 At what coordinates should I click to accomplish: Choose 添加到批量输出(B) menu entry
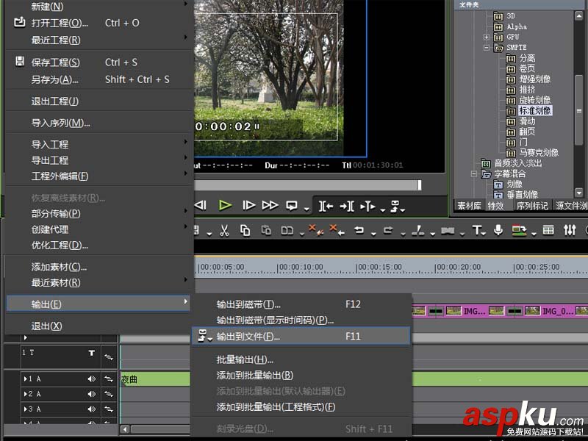(301, 376)
